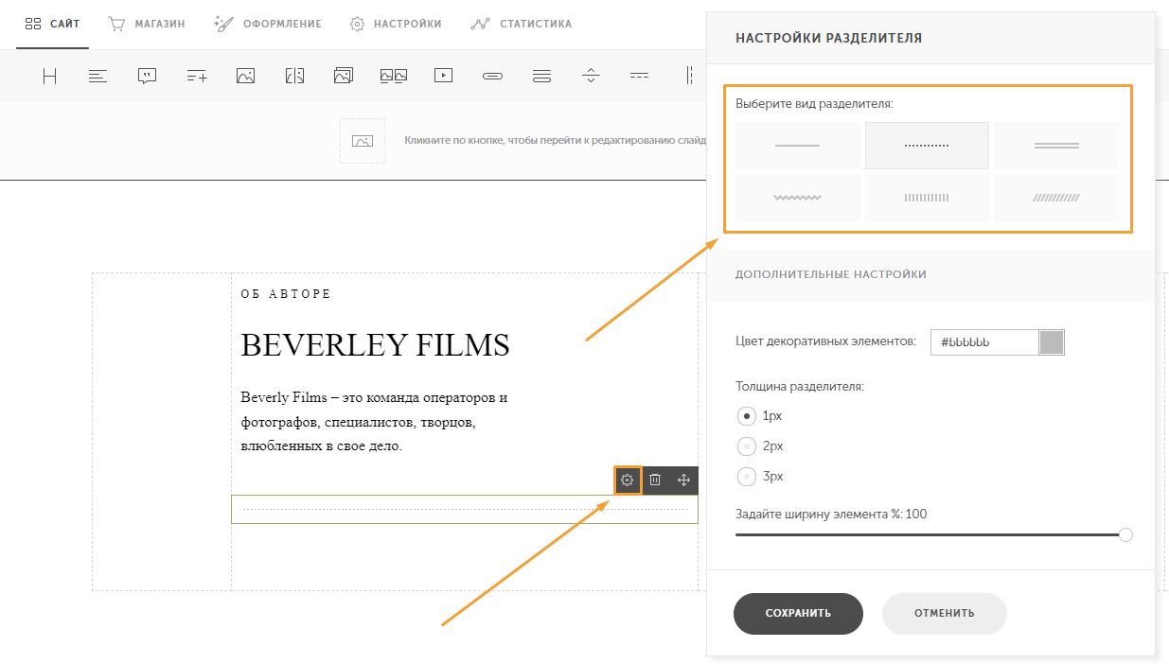Choose the wavy line divider style
Screen dimensions: 1169x664
tap(798, 198)
